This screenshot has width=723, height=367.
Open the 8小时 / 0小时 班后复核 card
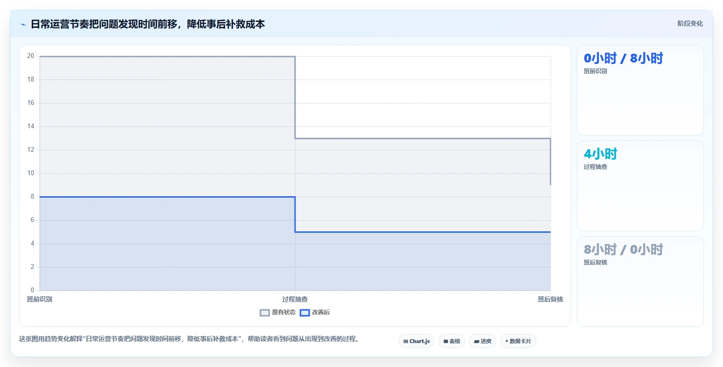click(640, 282)
